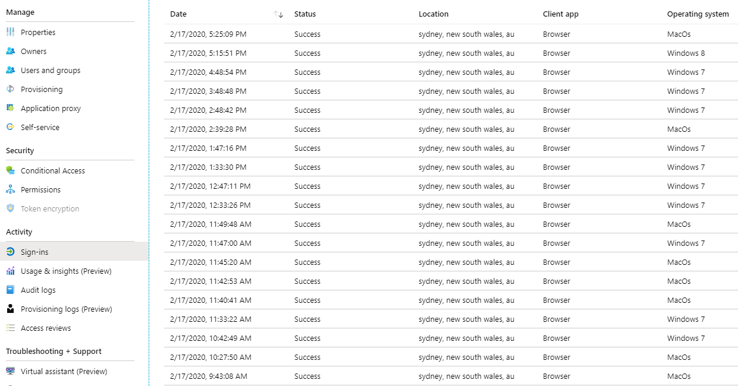Click the Users and groups icon
The width and height of the screenshot is (738, 386).
(x=12, y=70)
